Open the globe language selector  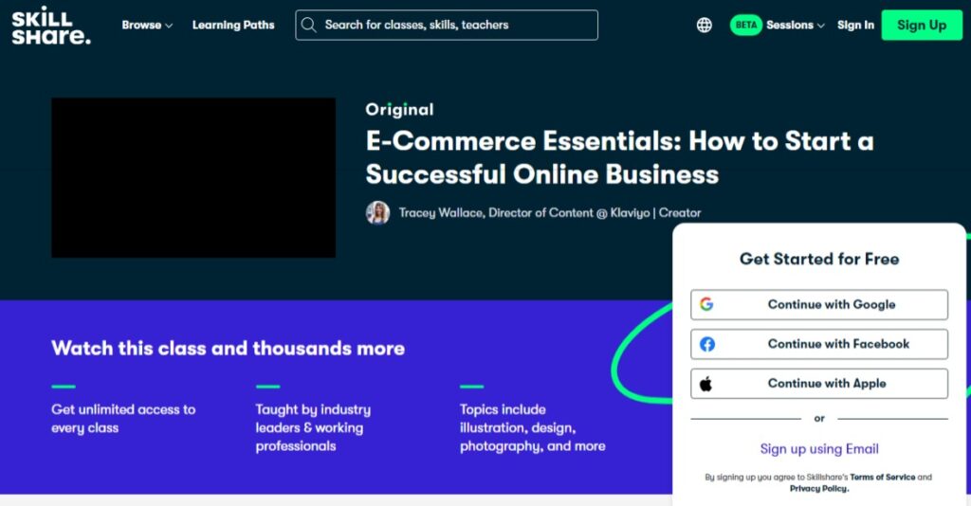coord(705,25)
